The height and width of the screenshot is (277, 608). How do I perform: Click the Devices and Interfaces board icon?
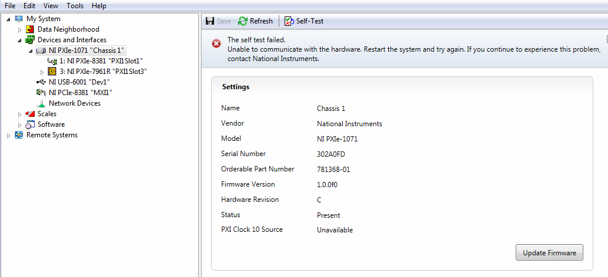tap(30, 40)
